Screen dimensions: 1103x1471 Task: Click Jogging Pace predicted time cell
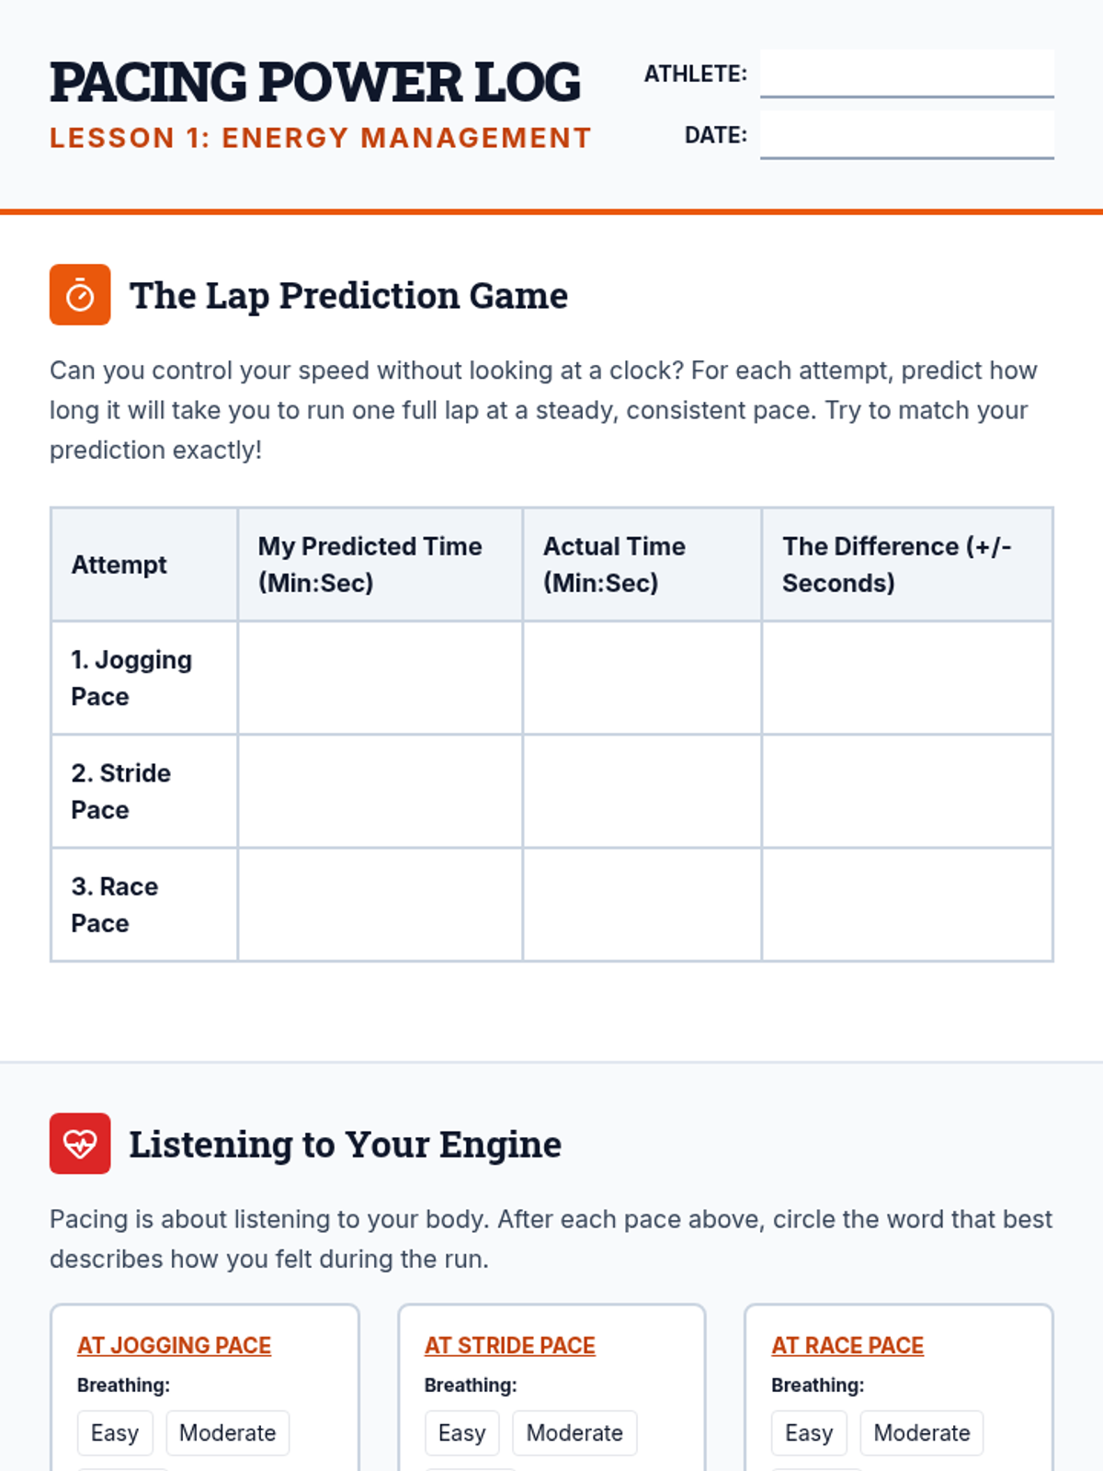click(x=380, y=678)
